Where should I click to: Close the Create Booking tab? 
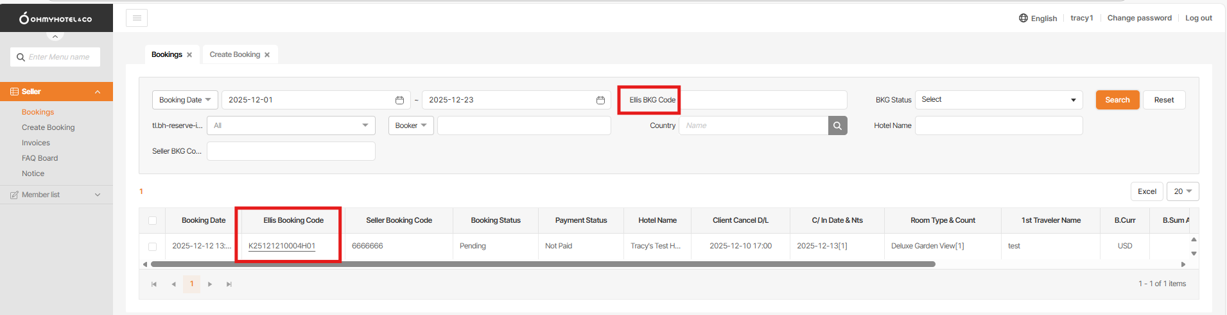[x=267, y=55]
